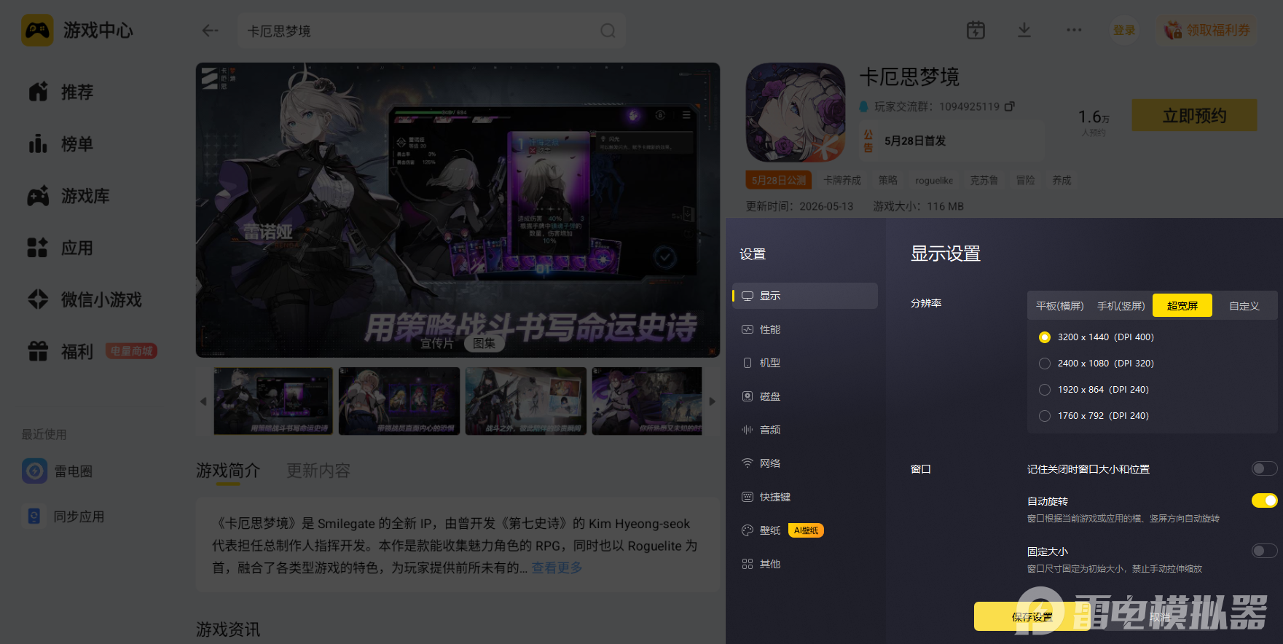Screen dimensions: 1283x644
Task: Click the 领取福利券 button
Action: tap(1207, 30)
